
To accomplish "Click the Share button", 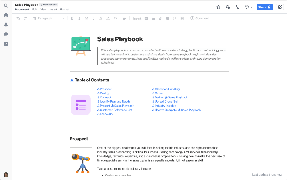I will coord(265,7).
